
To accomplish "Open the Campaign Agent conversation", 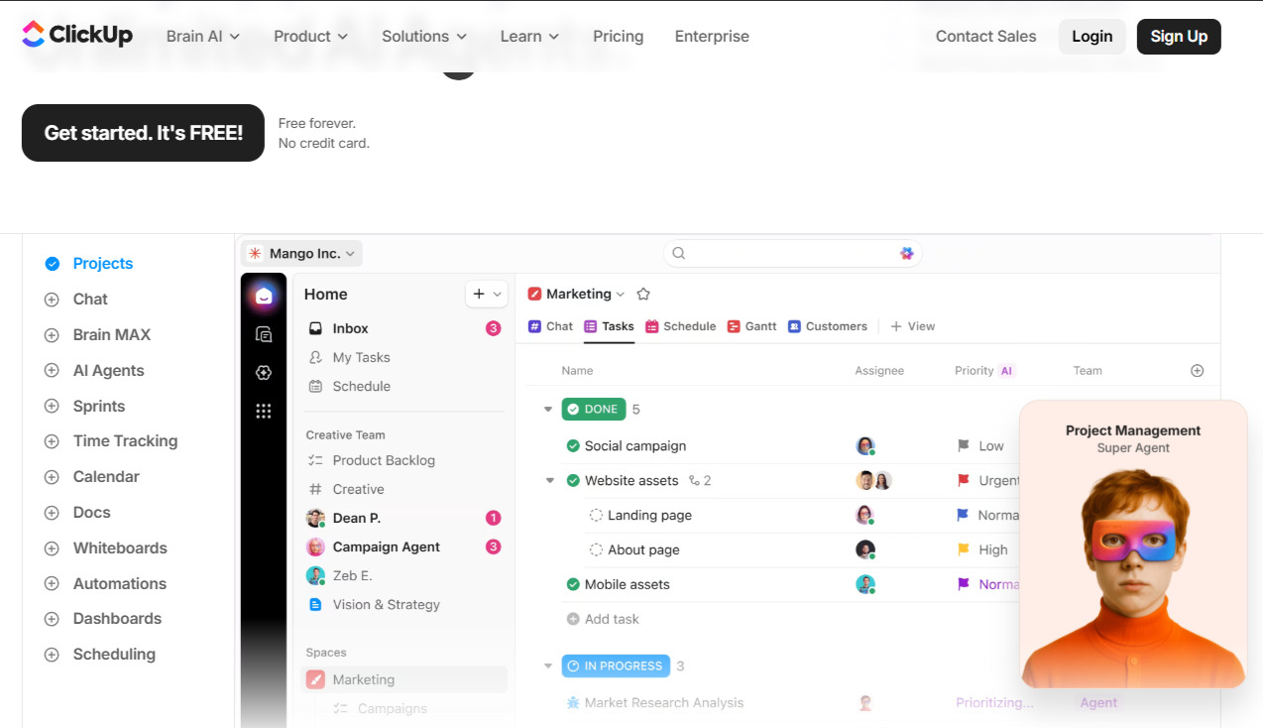I will [x=403, y=546].
